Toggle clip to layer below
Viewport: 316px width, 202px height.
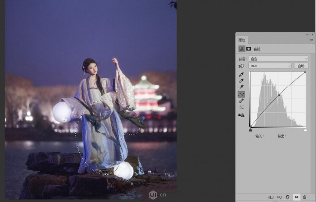(x=271, y=197)
